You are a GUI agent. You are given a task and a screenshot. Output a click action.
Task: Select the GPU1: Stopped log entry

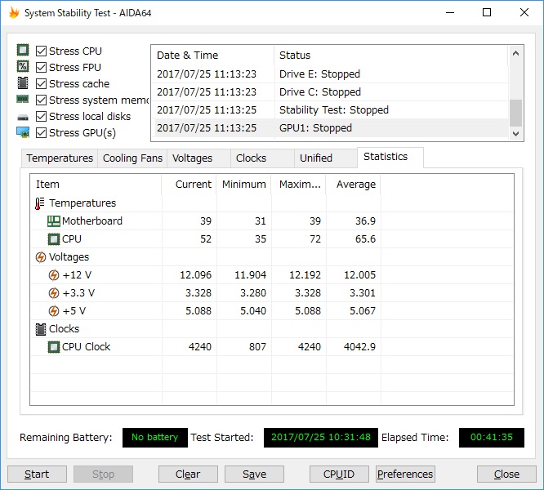coord(330,128)
